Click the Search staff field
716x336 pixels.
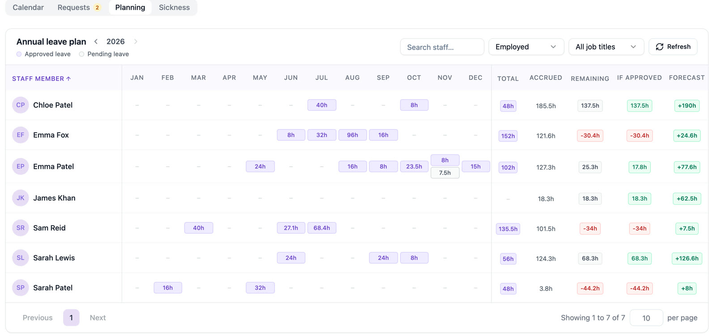(x=442, y=47)
